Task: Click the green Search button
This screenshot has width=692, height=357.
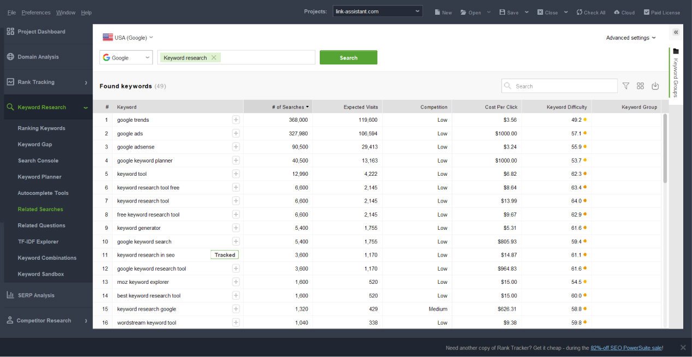Action: pyautogui.click(x=348, y=57)
